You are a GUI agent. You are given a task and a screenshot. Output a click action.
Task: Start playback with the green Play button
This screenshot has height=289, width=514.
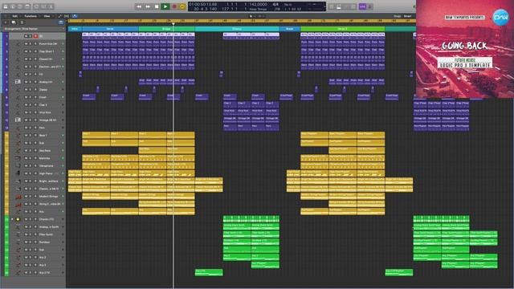(x=165, y=6)
